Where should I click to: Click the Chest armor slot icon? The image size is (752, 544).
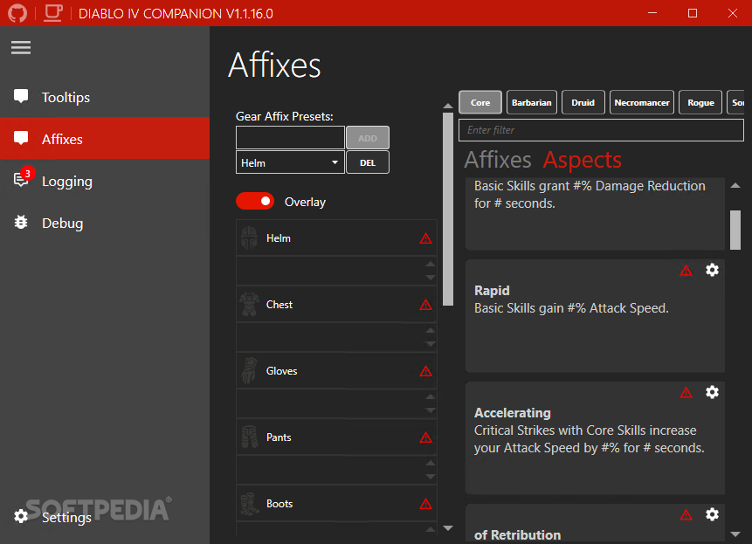tap(250, 305)
